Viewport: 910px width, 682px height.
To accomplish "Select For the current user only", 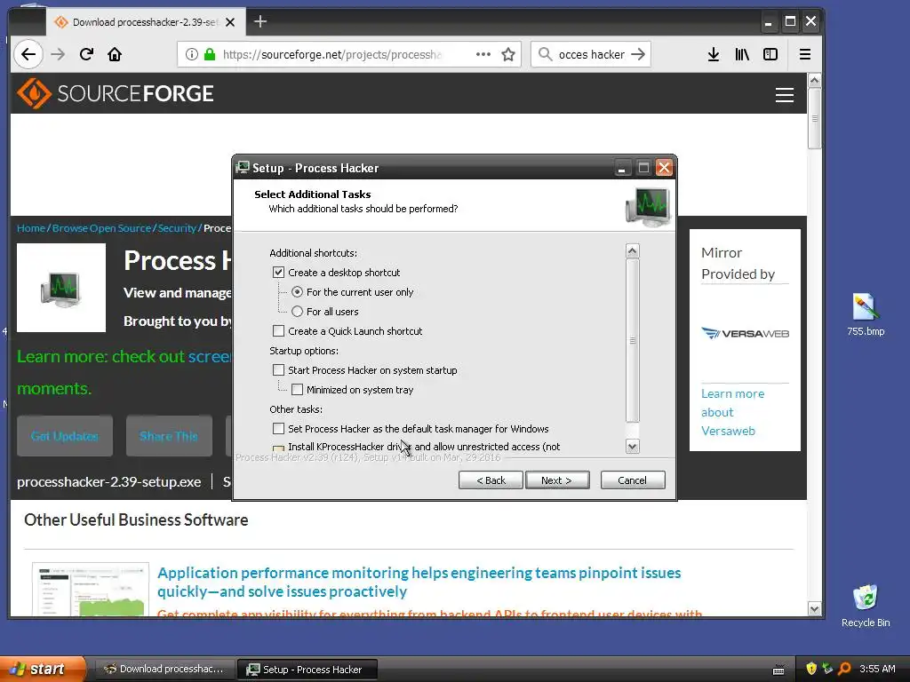I will point(297,291).
